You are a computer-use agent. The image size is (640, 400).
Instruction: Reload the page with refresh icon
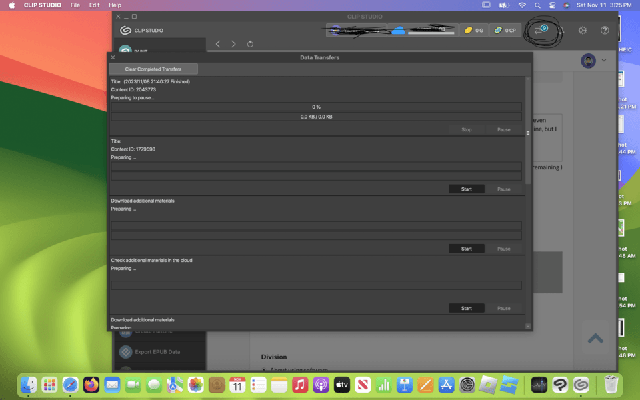[250, 44]
